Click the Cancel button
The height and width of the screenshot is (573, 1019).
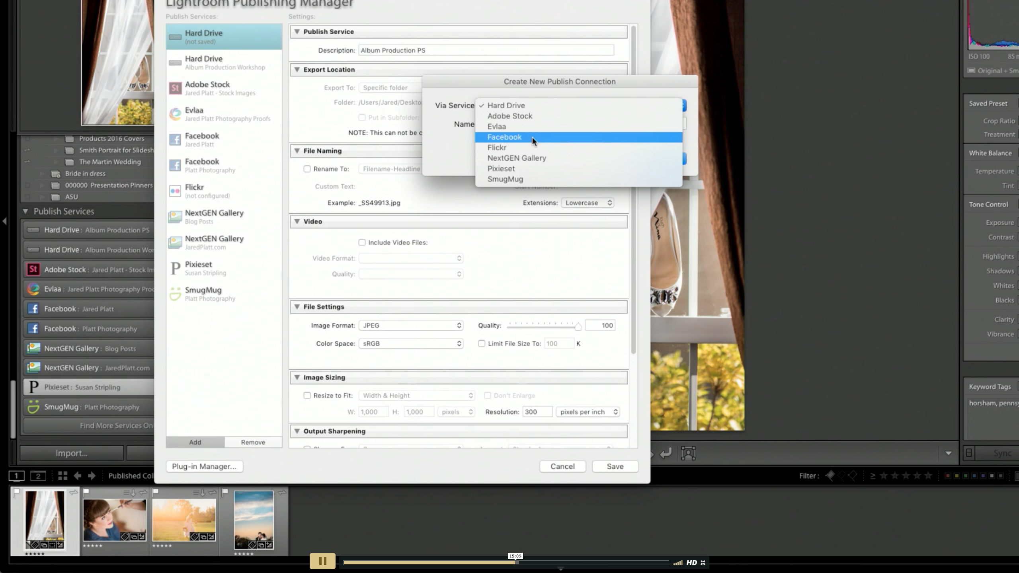[x=562, y=466]
